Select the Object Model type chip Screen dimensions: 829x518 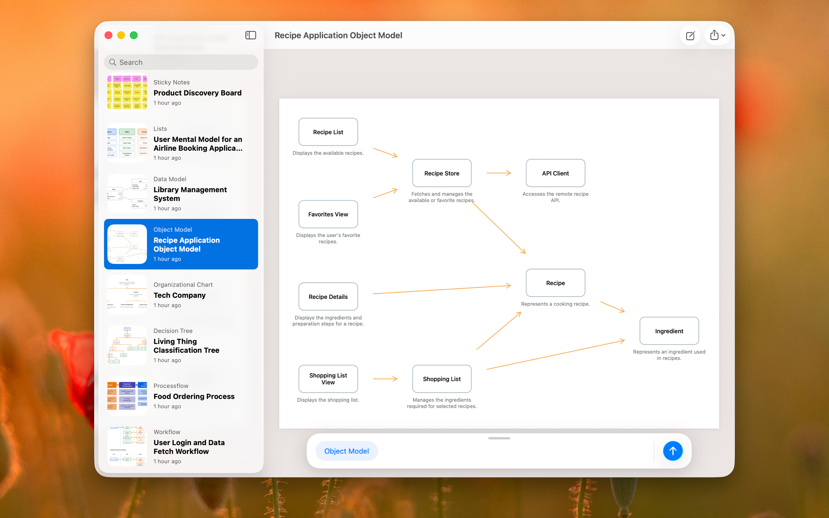[x=346, y=451]
